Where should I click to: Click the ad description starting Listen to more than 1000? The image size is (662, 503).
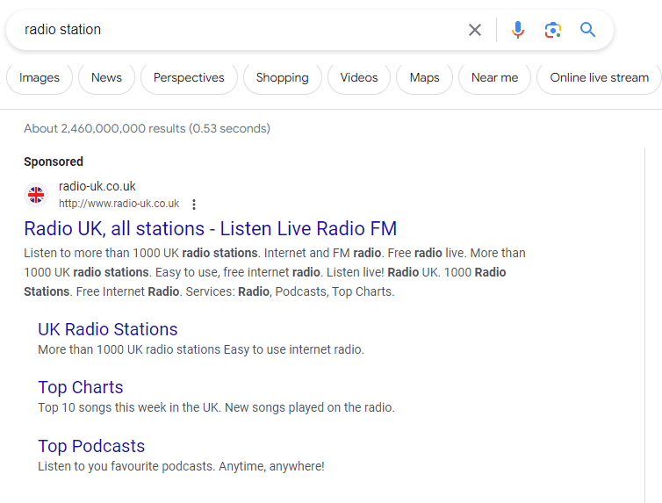(275, 272)
